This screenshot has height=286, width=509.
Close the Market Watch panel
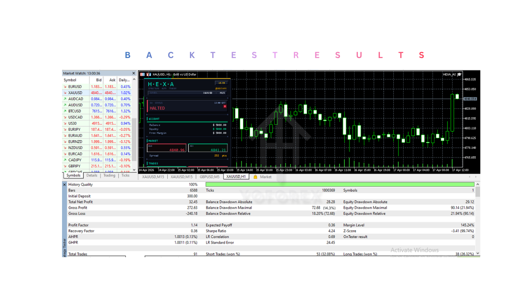pyautogui.click(x=134, y=73)
